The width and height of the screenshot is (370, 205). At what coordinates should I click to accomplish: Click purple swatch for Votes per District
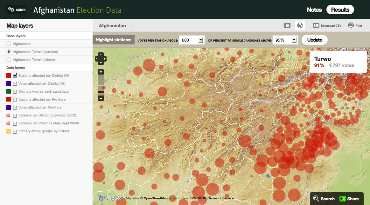pos(9,83)
